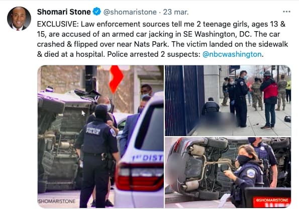Open bottom-right photo of masked officer
Image resolution: width=299 pixels, height=212 pixels.
(228, 172)
